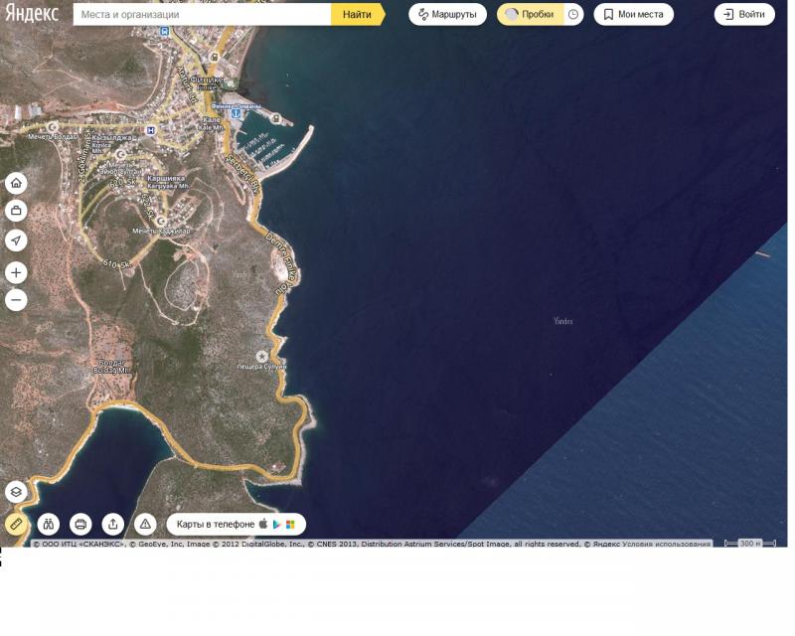Locate me with the arrow button
This screenshot has width=795, height=636.
point(16,240)
